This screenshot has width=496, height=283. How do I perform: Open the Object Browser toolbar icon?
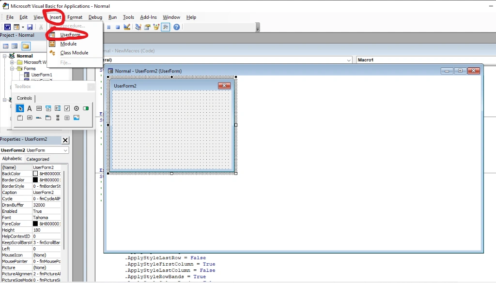tap(156, 27)
